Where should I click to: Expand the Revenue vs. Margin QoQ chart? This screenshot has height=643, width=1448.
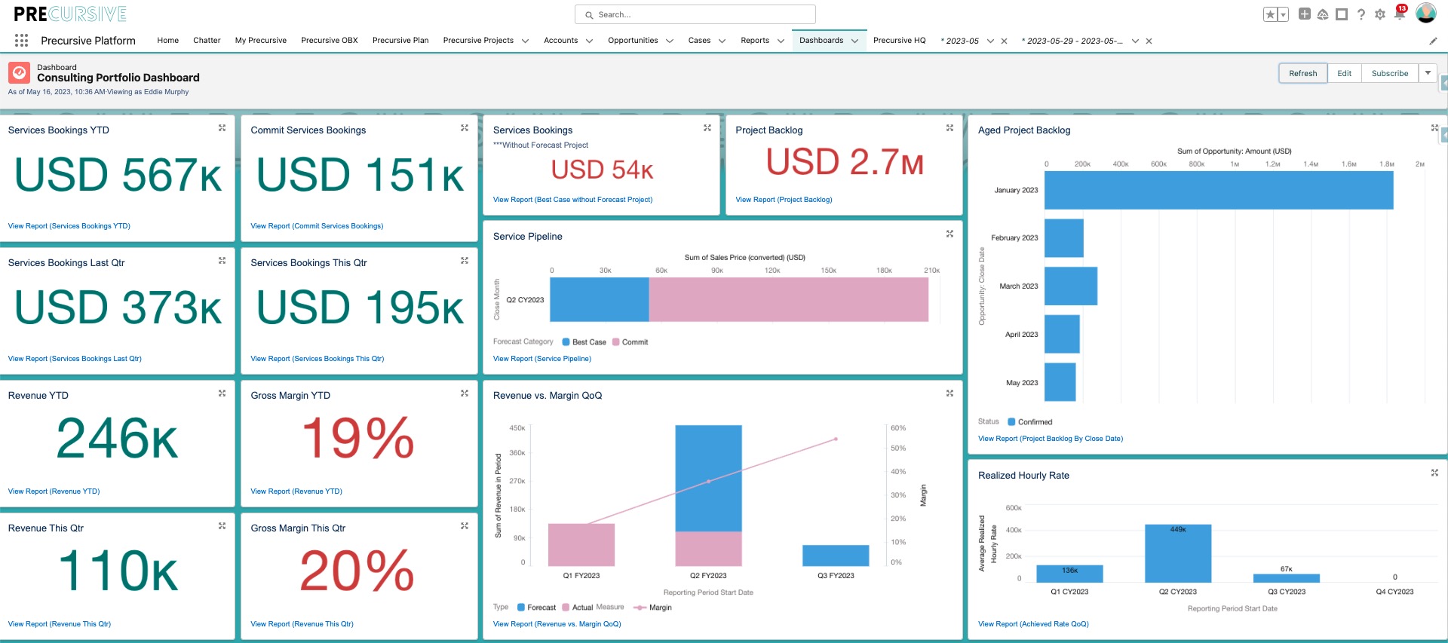(949, 393)
